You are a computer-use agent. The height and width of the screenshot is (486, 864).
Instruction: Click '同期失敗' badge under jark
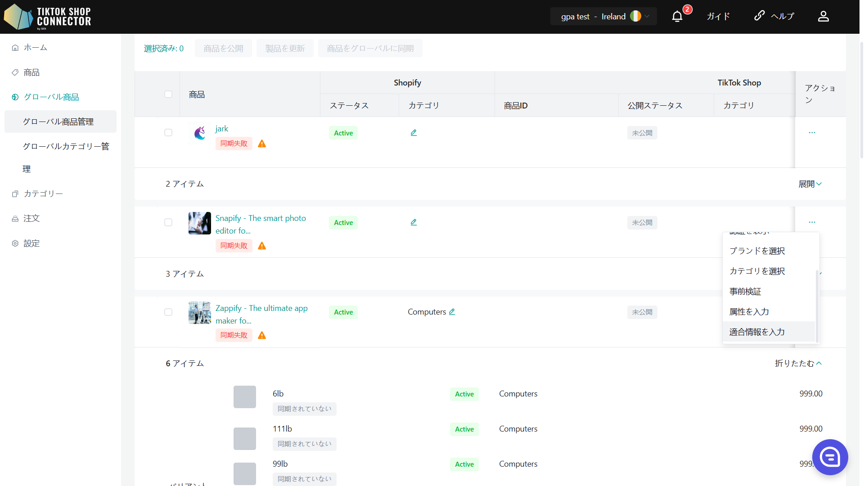click(x=234, y=144)
